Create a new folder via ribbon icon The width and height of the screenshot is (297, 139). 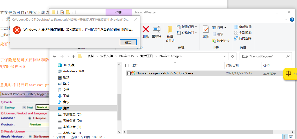click(170, 29)
